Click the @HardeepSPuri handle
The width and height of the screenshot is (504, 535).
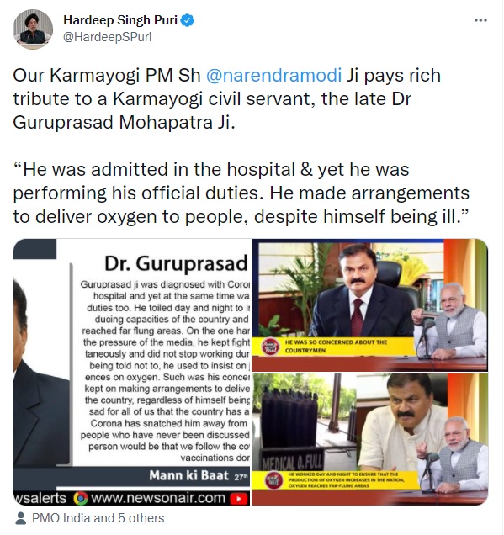107,37
